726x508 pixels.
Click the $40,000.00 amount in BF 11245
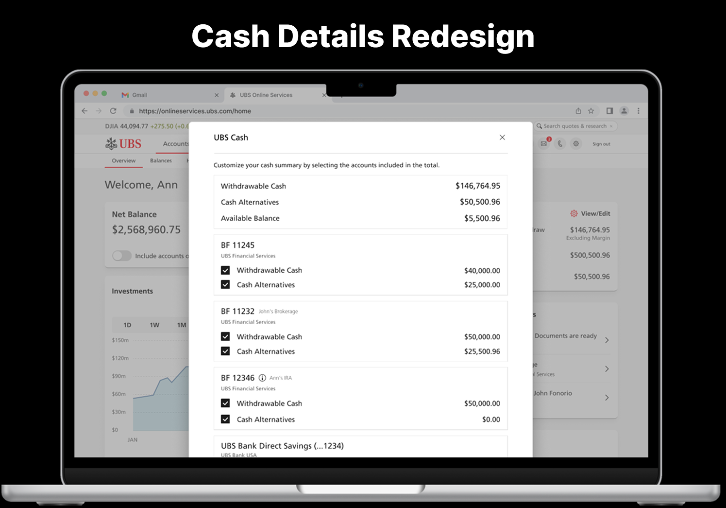[x=482, y=271]
